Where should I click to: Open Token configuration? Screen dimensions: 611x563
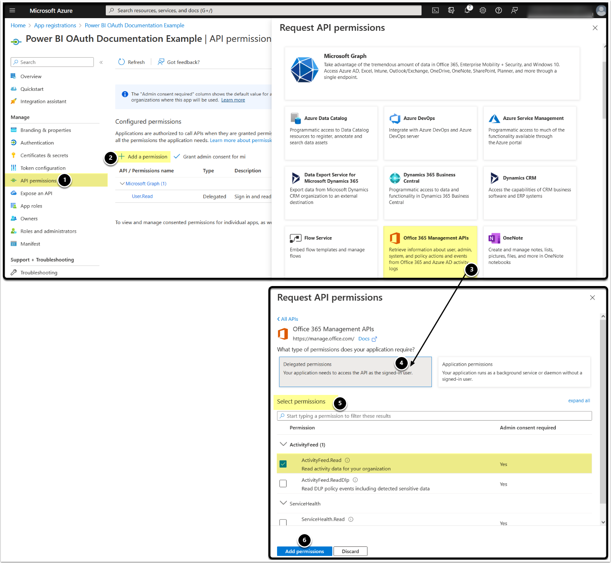pos(43,168)
